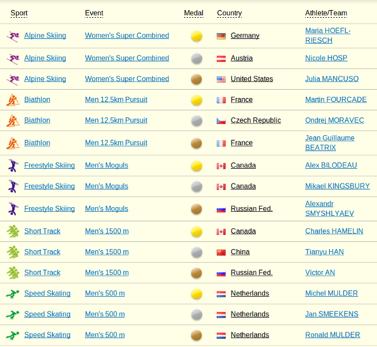
Task: Click the silver medal icon for Nicole HOSP
Action: click(197, 58)
